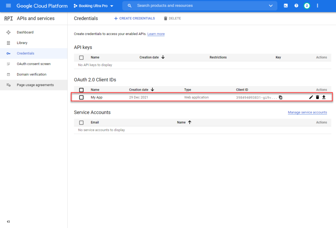Open OAuth consent screen page

[x=34, y=64]
